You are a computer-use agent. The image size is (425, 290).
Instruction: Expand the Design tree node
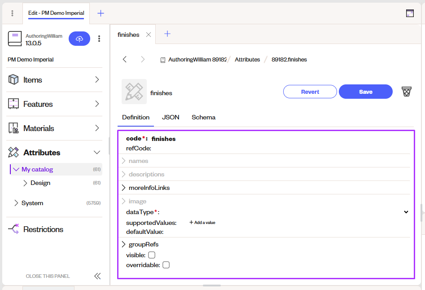point(25,183)
